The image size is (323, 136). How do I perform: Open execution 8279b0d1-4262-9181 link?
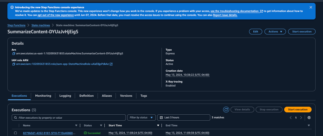(x=49, y=133)
